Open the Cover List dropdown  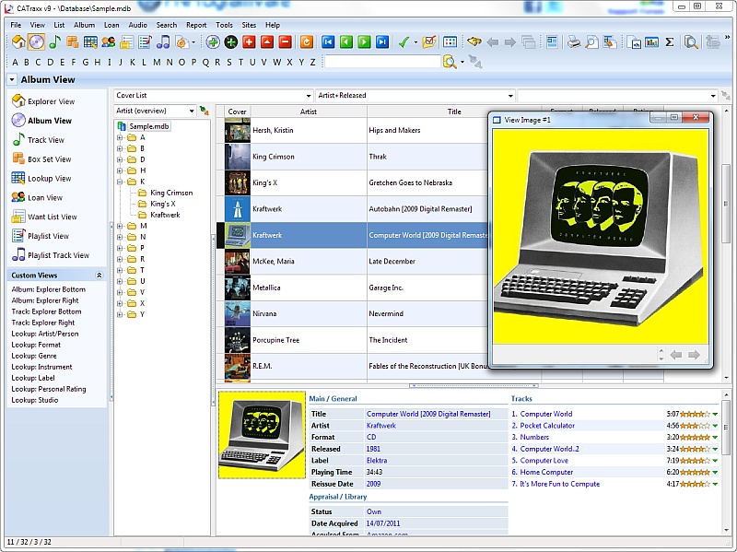tap(309, 96)
